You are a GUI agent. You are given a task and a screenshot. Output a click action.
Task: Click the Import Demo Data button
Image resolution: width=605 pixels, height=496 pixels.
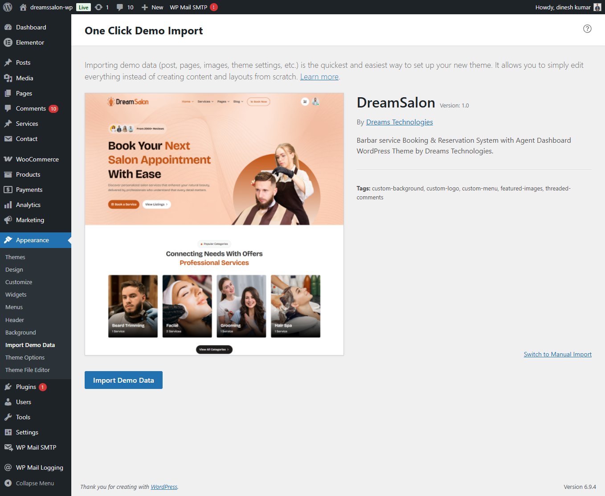(x=123, y=380)
